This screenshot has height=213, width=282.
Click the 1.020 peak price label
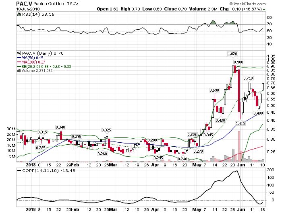click(x=232, y=54)
